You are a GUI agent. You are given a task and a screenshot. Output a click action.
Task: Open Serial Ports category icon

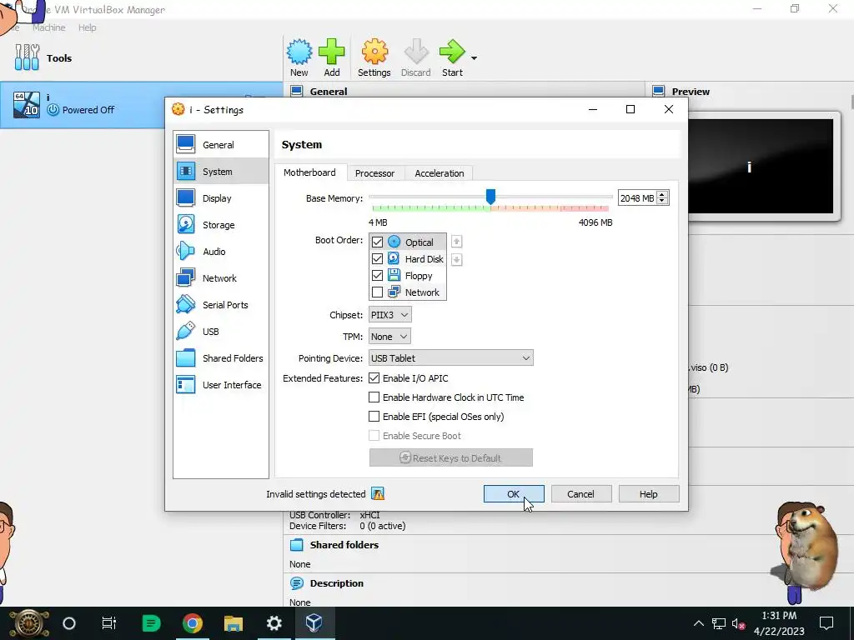[x=186, y=304]
